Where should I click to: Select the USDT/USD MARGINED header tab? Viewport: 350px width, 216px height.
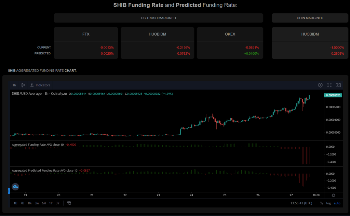click(158, 18)
